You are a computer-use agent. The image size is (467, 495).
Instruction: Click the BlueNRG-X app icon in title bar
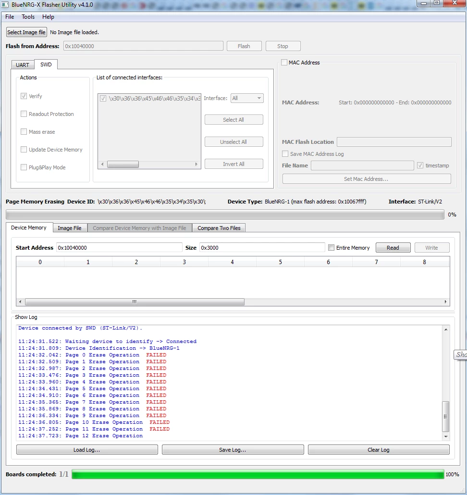[4, 5]
